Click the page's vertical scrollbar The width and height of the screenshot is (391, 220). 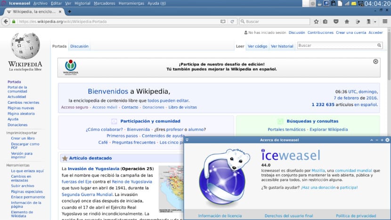389,55
